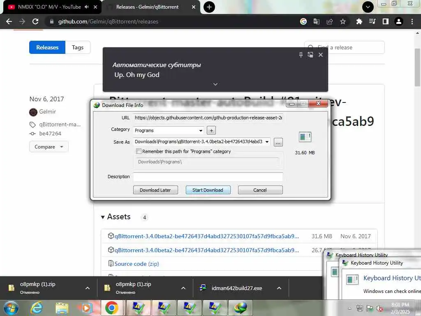The height and width of the screenshot is (316, 421).
Task: Open Internet Explorer from taskbar
Action: click(x=37, y=308)
